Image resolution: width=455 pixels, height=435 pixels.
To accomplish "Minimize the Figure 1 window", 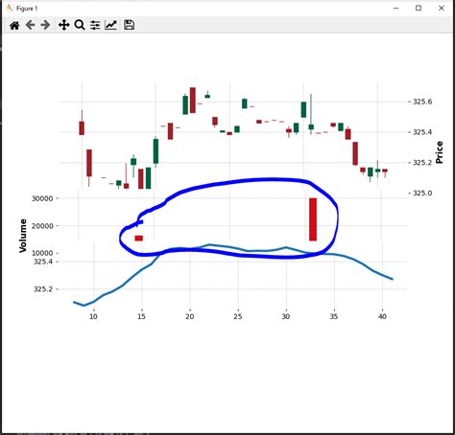I will pyautogui.click(x=395, y=9).
